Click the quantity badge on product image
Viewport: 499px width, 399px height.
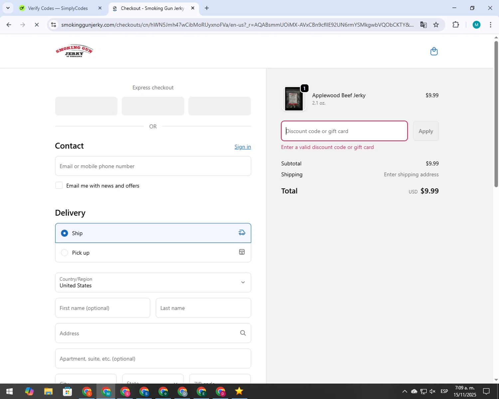tap(304, 88)
